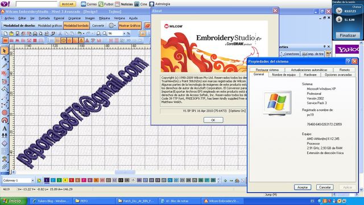Open the color palette editor icon beside Colorway
The height and width of the screenshot is (205, 364).
tap(39, 181)
